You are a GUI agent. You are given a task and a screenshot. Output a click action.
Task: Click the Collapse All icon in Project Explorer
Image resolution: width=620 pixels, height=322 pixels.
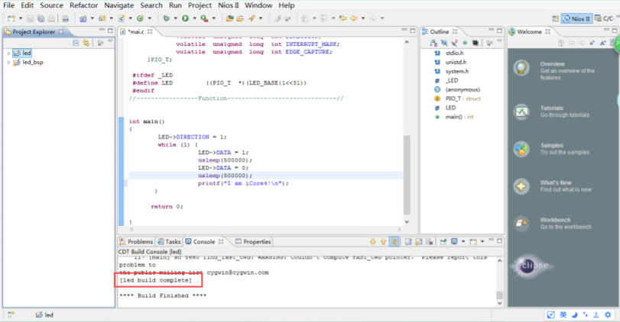coord(76,43)
